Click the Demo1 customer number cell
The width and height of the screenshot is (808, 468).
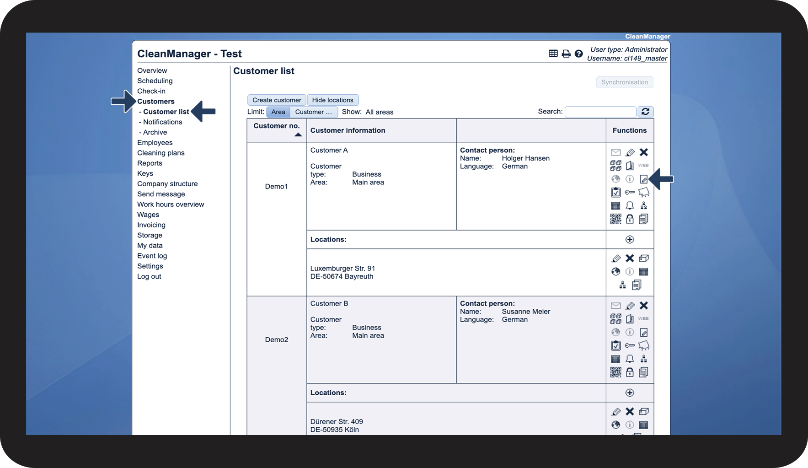[x=277, y=186]
